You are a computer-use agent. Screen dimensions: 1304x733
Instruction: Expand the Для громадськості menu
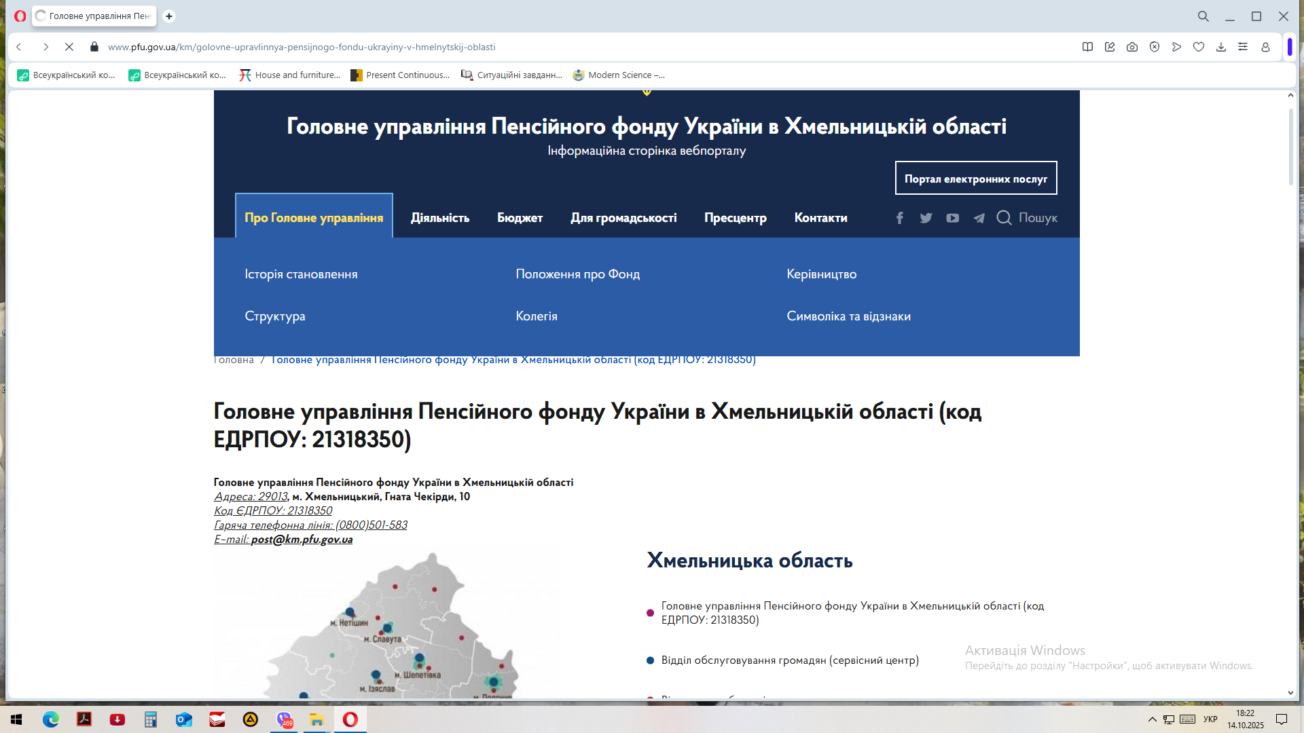(623, 218)
